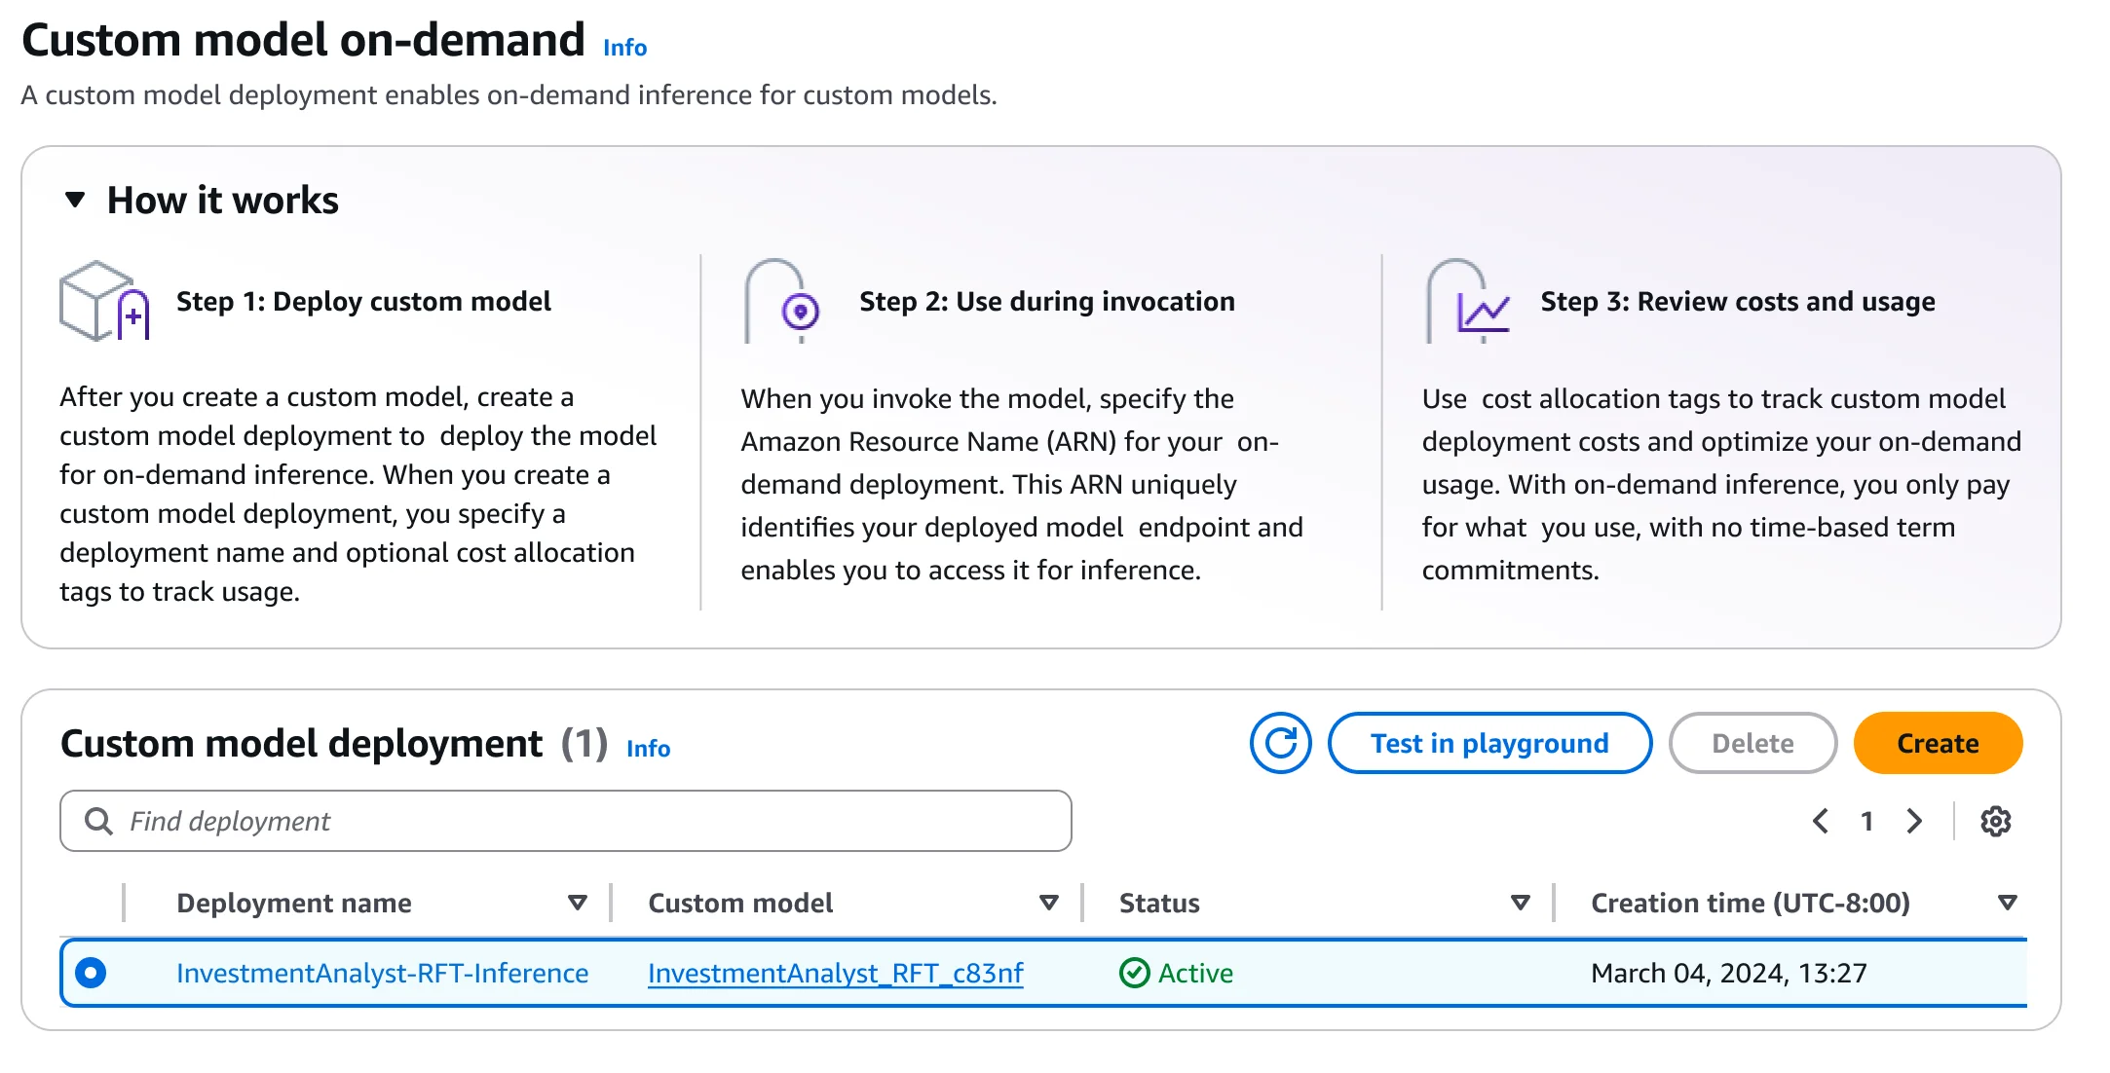Select the InvestmentAnalyst-RFT-Inference radio button
The height and width of the screenshot is (1073, 2110).
(x=91, y=973)
